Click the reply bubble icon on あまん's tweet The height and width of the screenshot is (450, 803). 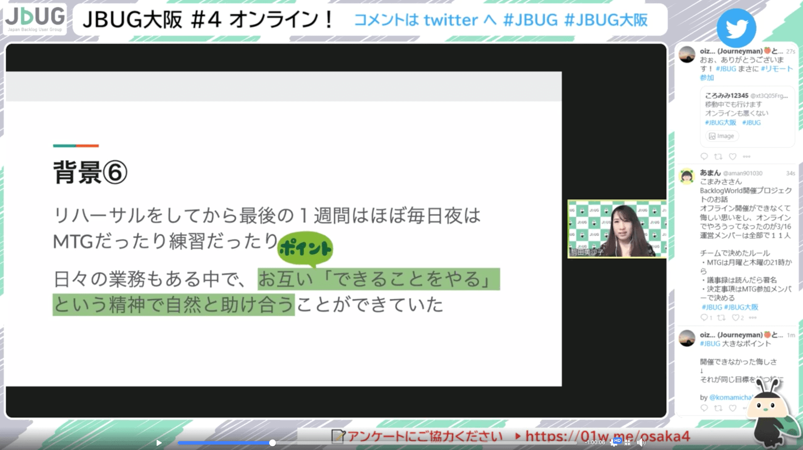coord(704,317)
